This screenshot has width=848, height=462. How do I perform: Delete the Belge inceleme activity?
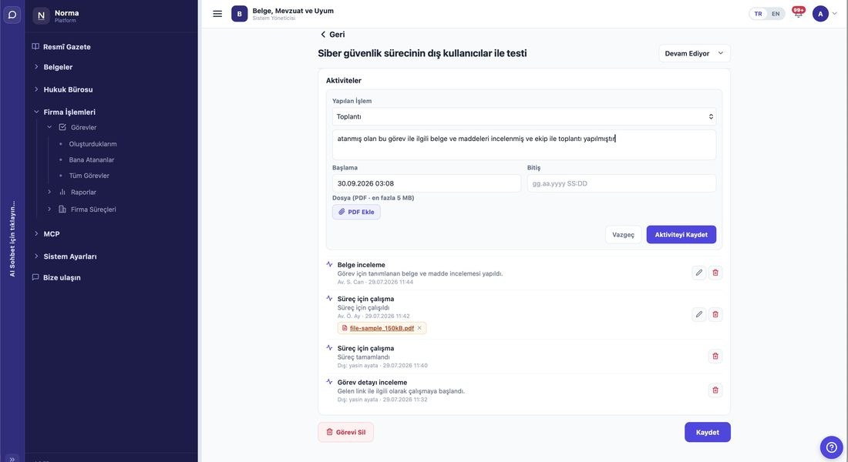pos(715,273)
